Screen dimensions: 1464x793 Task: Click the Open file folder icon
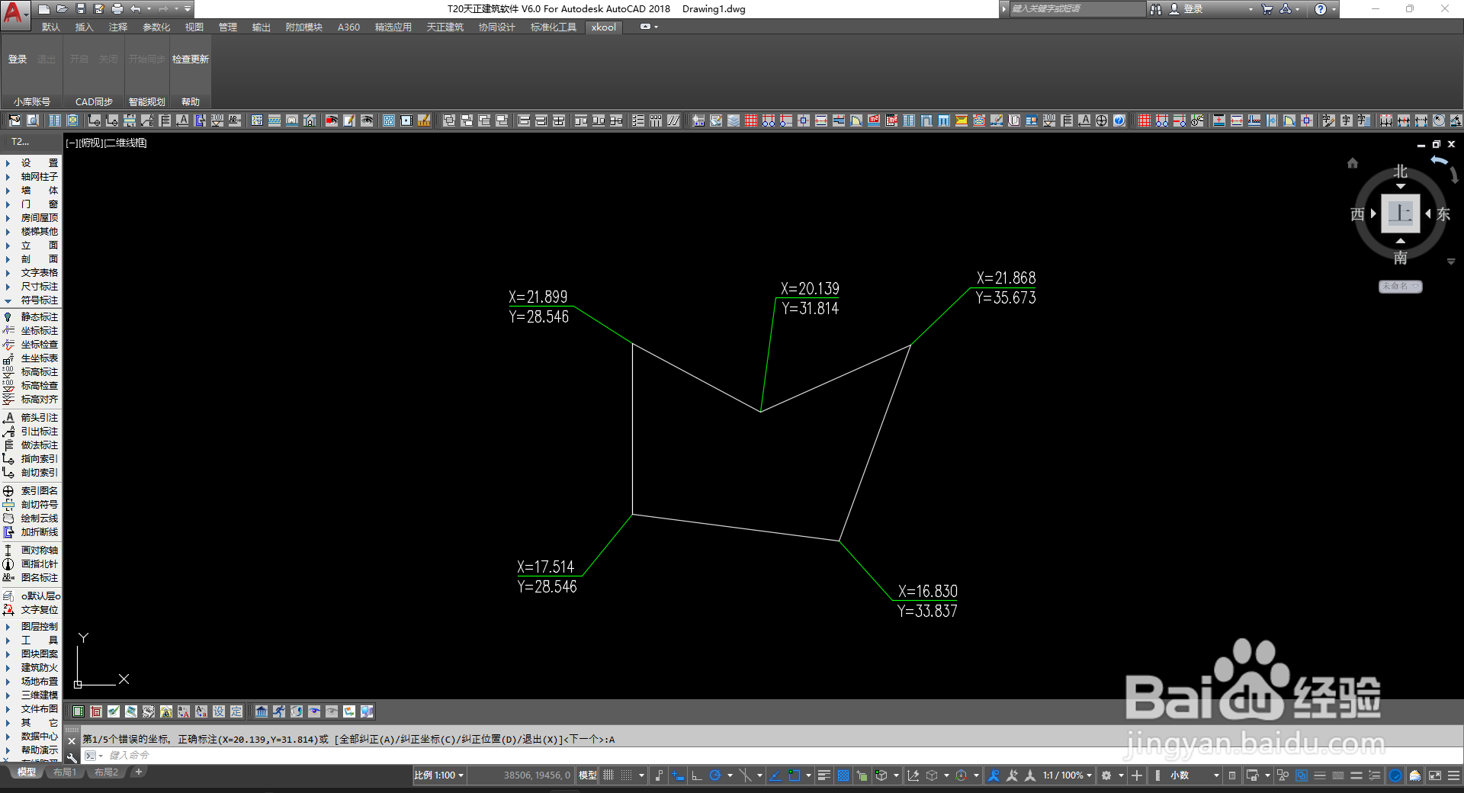click(x=63, y=9)
